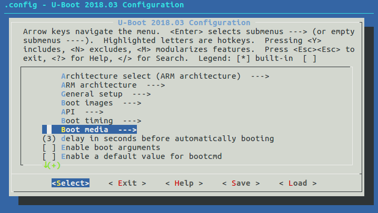Screen dimensions: 378x213
Task: Open the Architecture select submenu
Action: point(165,77)
